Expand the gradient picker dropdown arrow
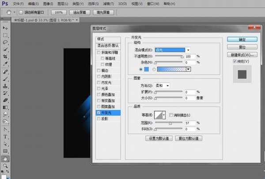This screenshot has width=265, height=179. point(189,69)
